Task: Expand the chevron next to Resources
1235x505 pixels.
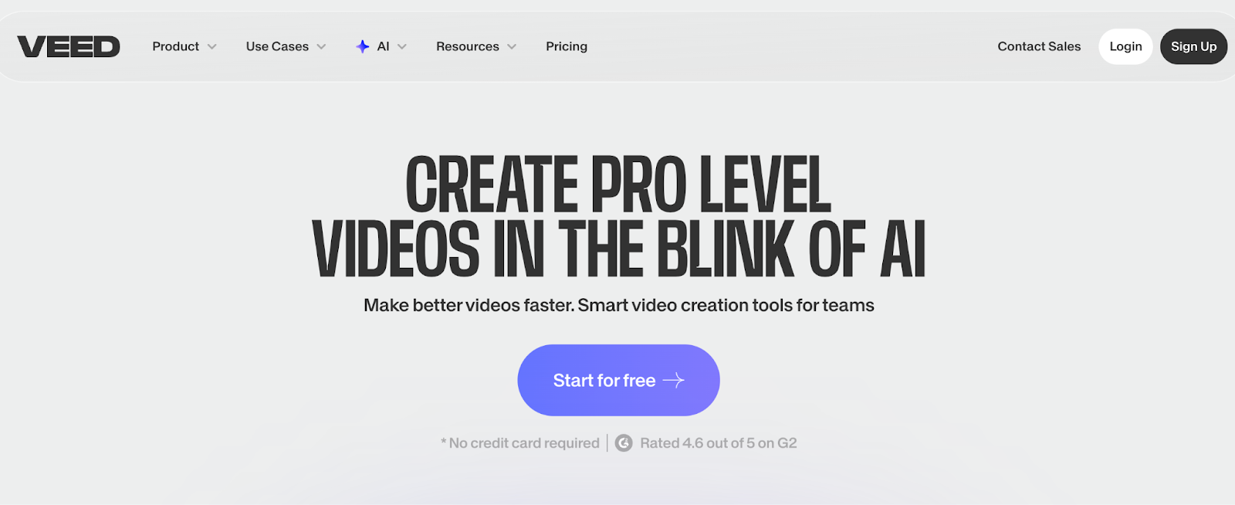Action: pyautogui.click(x=512, y=47)
